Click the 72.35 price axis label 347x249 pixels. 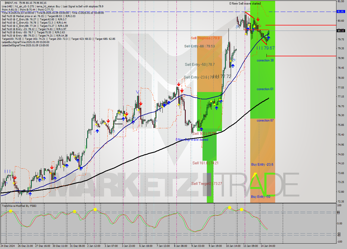(x=341, y=201)
